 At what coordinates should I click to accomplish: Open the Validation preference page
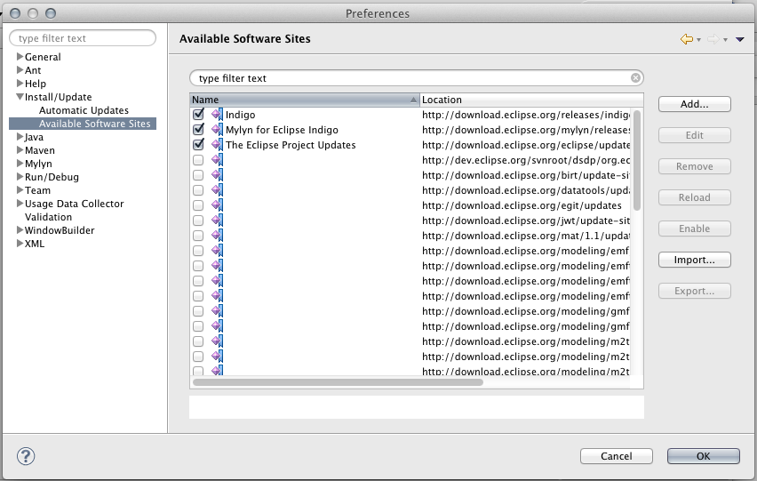click(x=48, y=217)
